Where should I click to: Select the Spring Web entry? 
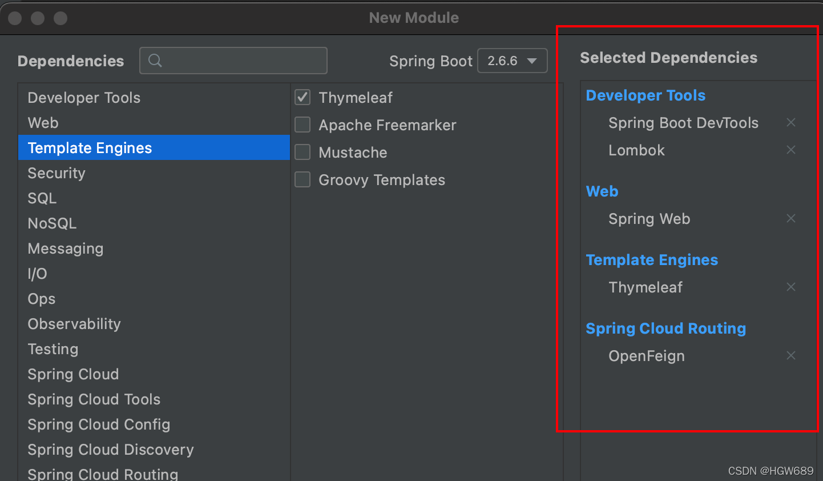pyautogui.click(x=649, y=219)
